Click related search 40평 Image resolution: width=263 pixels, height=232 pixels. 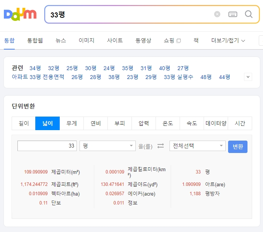(164, 68)
